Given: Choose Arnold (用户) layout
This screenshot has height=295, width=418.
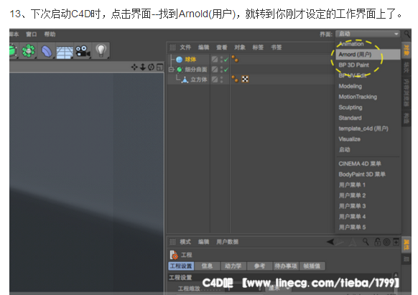Looking at the screenshot, I should coord(368,55).
